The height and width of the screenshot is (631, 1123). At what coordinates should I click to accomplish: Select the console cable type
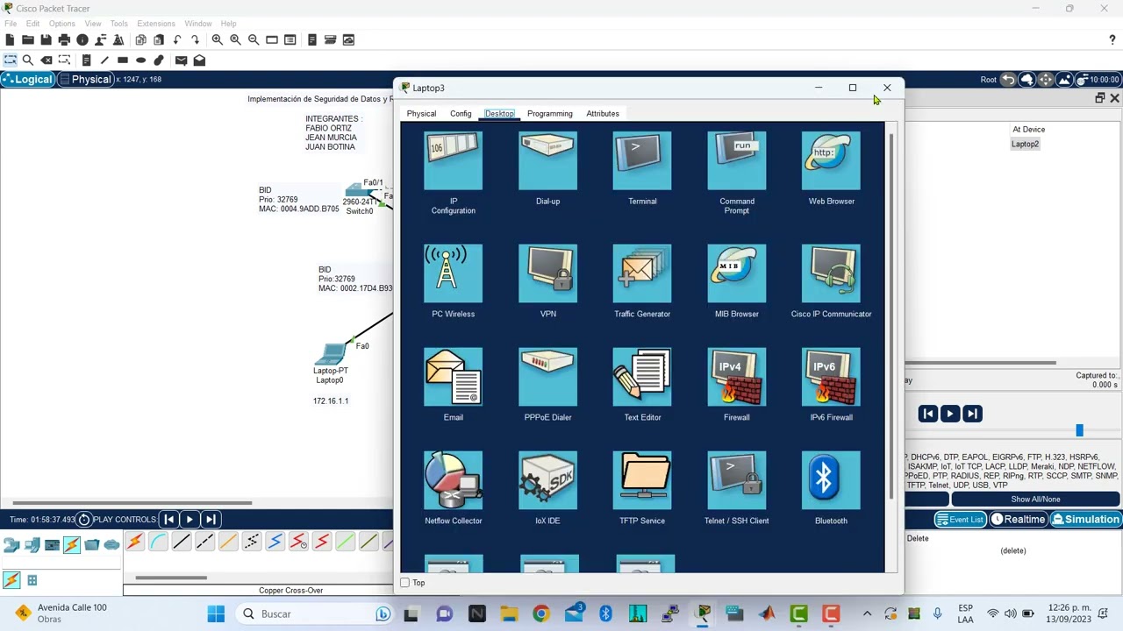coord(158,542)
